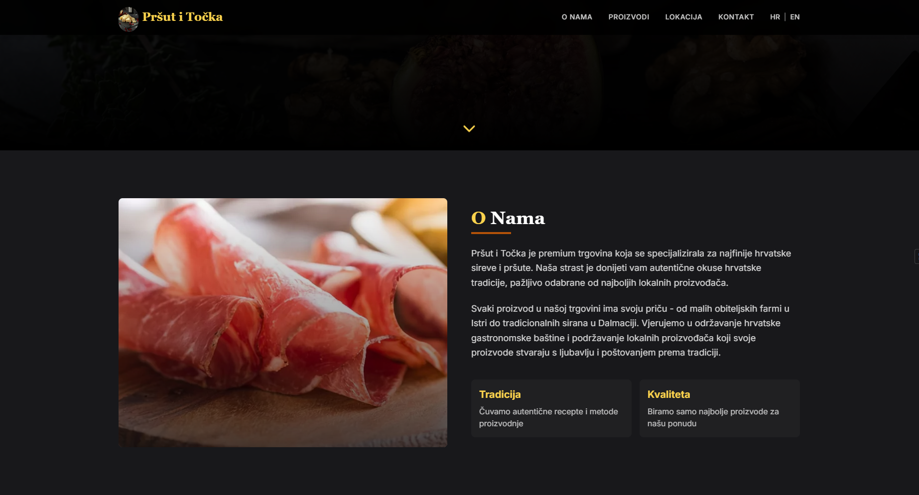The height and width of the screenshot is (495, 919).
Task: Switch language to HR
Action: (x=775, y=17)
